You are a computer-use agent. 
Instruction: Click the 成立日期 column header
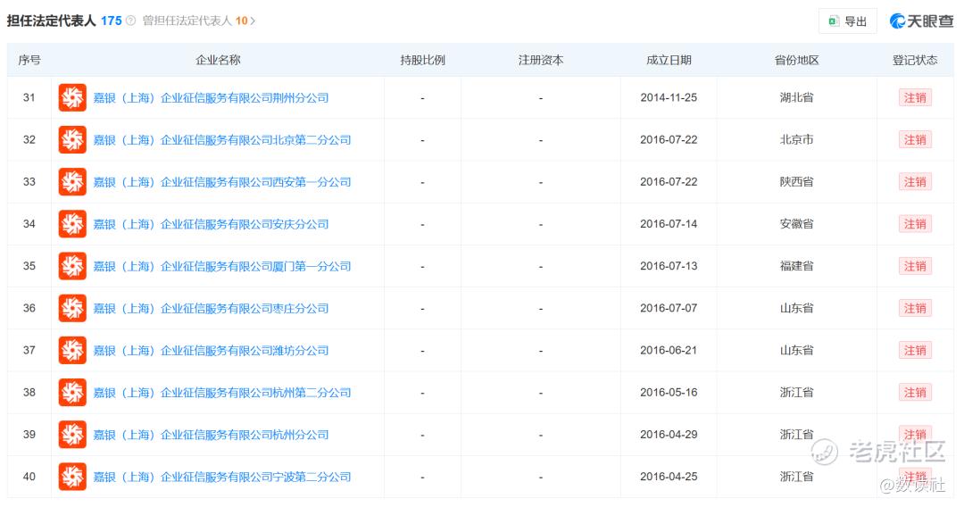[669, 60]
